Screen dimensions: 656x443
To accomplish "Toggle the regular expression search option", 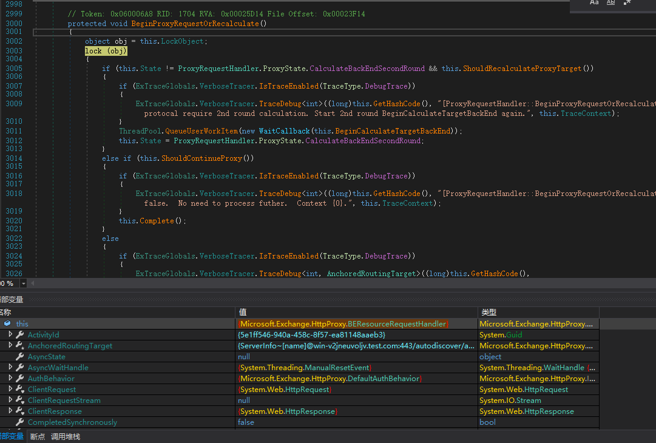I will 627,2.
